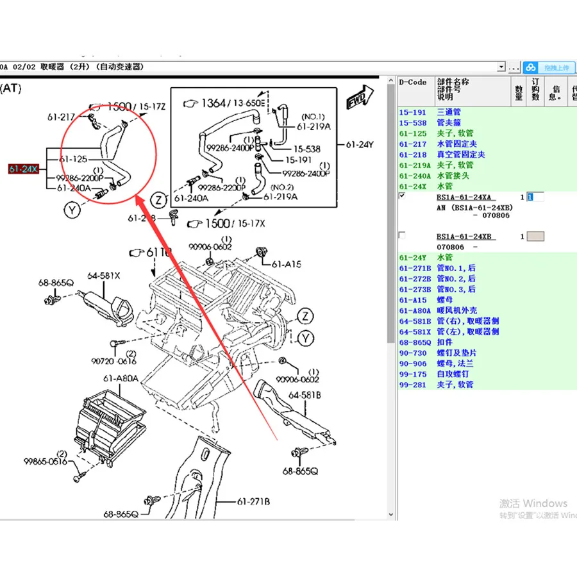Click callout 15-538 in the inset diagram

tap(307, 149)
